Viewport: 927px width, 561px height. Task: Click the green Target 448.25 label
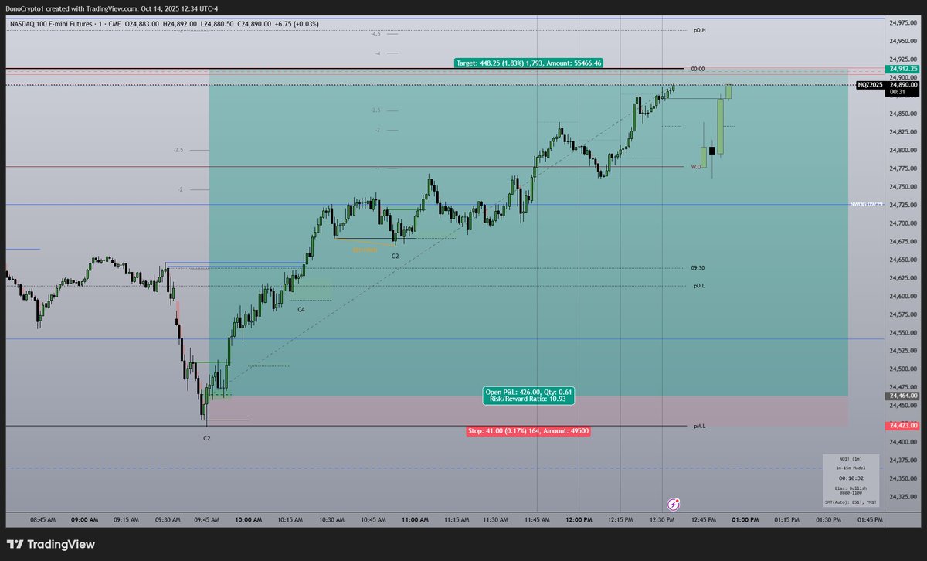click(x=529, y=63)
